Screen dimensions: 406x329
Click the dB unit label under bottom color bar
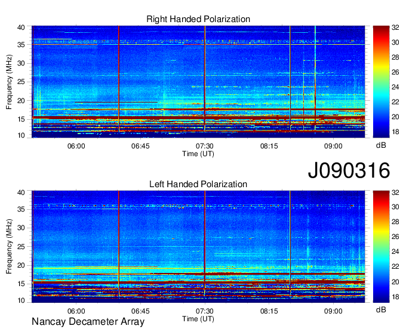381,310
